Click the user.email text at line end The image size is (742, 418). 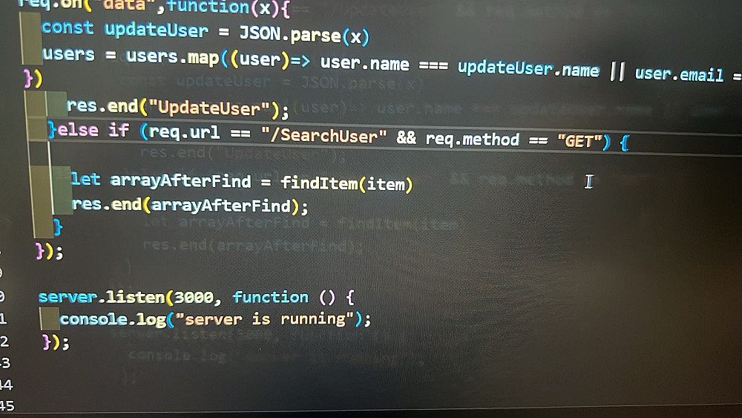tap(679, 74)
